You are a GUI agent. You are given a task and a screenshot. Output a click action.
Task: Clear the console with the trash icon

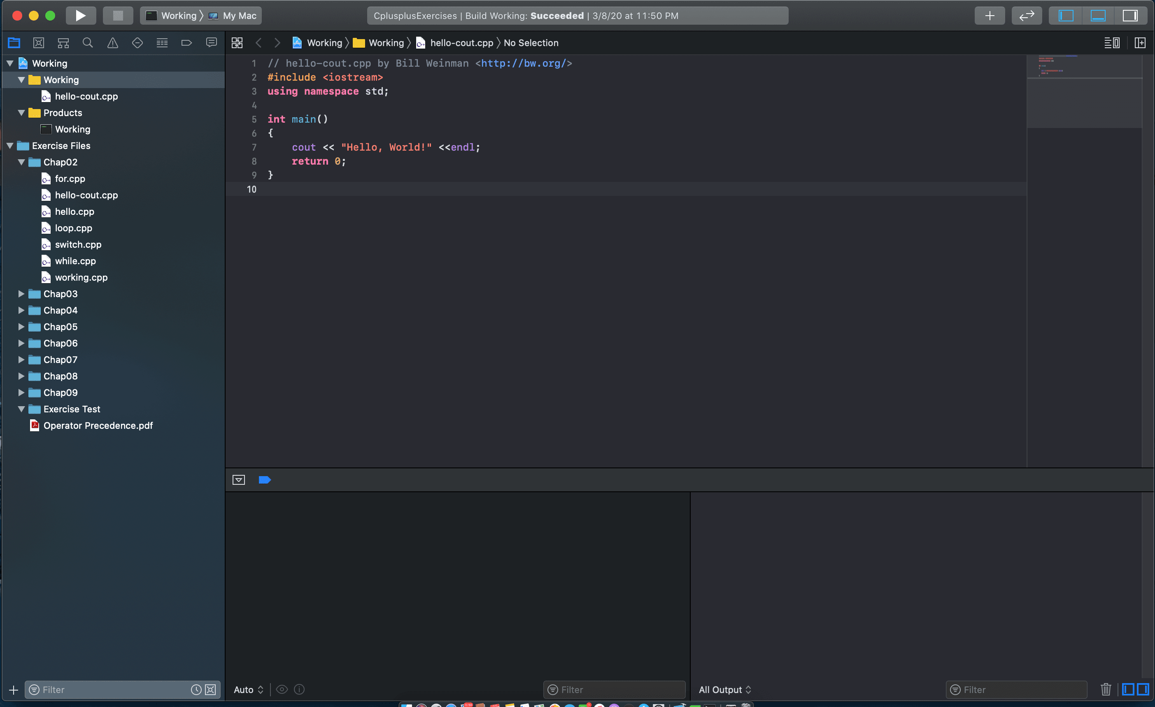(x=1105, y=689)
